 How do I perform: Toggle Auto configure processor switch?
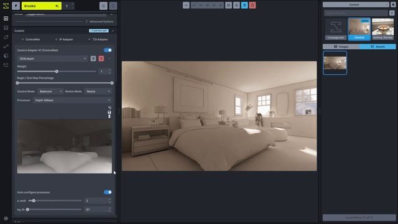point(108,192)
